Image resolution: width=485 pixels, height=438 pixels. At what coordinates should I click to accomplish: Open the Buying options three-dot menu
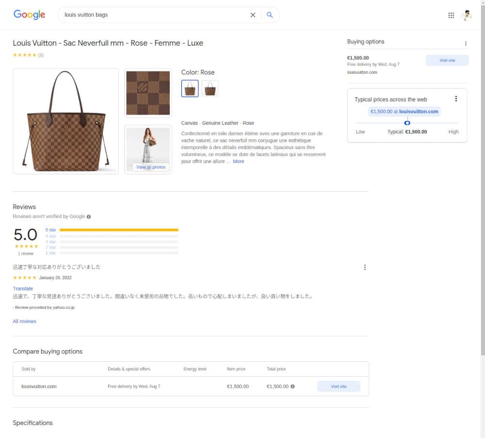click(466, 43)
